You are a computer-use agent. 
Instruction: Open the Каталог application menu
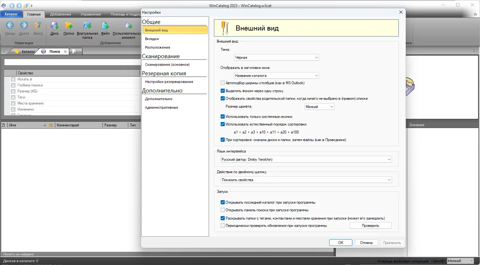coord(11,14)
